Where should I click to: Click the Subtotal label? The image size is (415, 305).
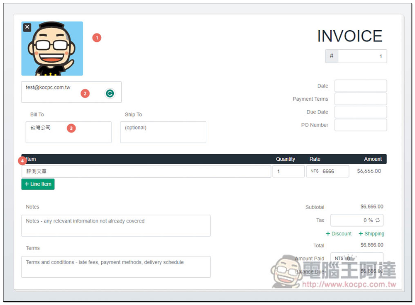(x=315, y=207)
